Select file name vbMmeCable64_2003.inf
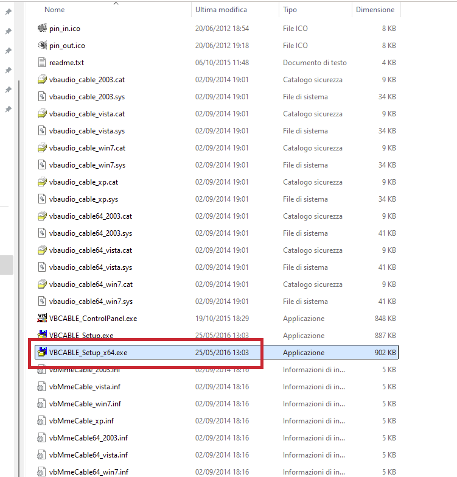 pyautogui.click(x=88, y=437)
